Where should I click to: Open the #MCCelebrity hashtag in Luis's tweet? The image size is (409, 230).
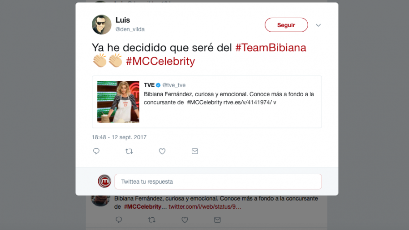(x=160, y=61)
